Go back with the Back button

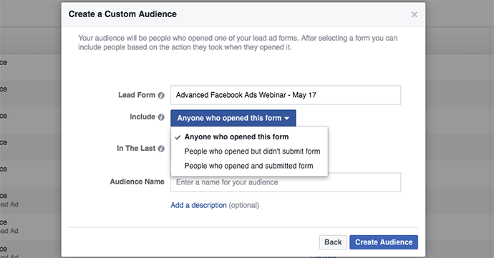tap(333, 242)
